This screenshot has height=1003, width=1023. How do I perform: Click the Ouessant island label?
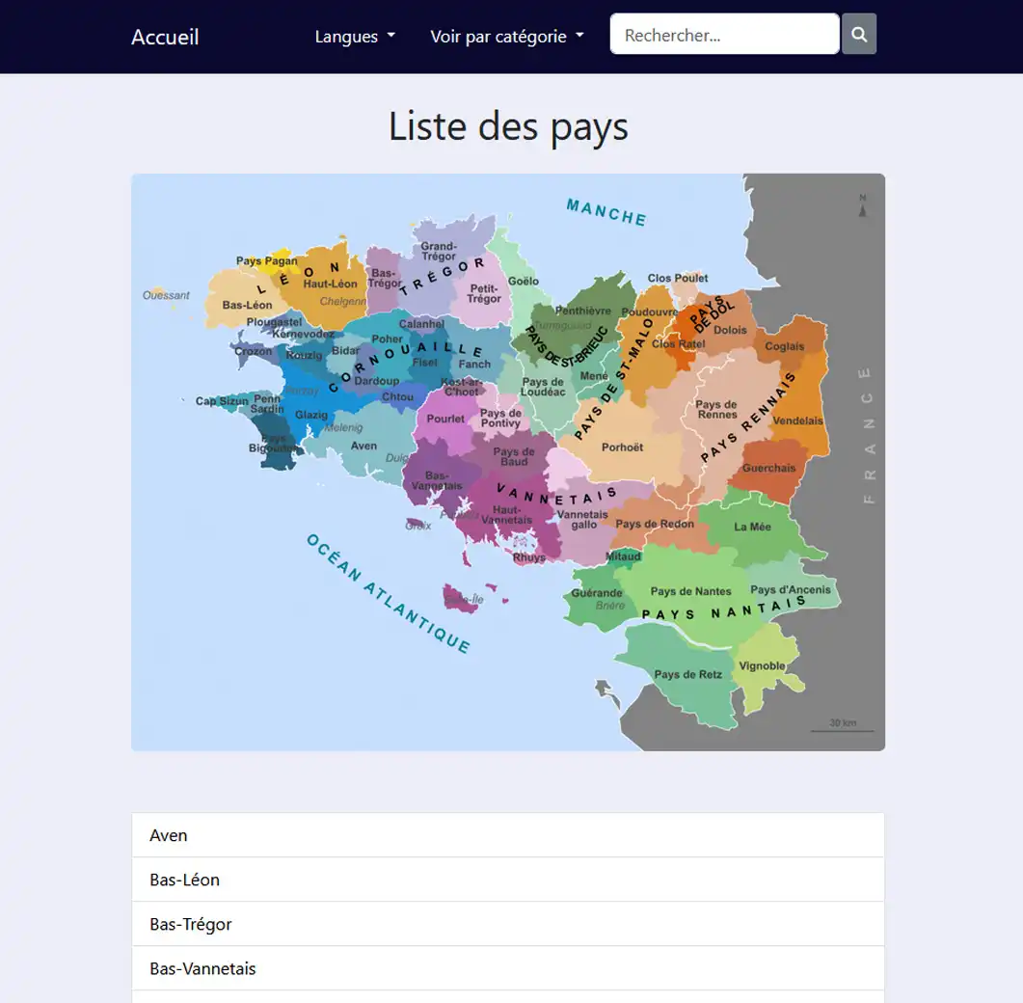coord(166,296)
